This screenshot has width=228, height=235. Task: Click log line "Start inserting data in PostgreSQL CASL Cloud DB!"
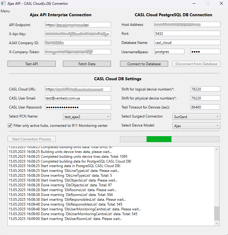[64, 166]
